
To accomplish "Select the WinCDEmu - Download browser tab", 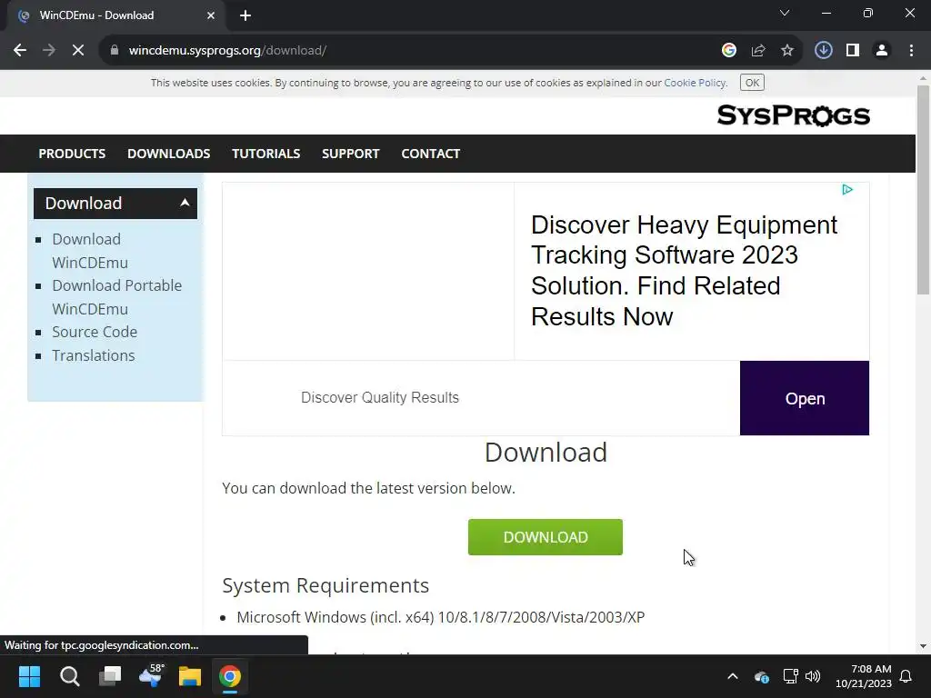I will coord(115,15).
